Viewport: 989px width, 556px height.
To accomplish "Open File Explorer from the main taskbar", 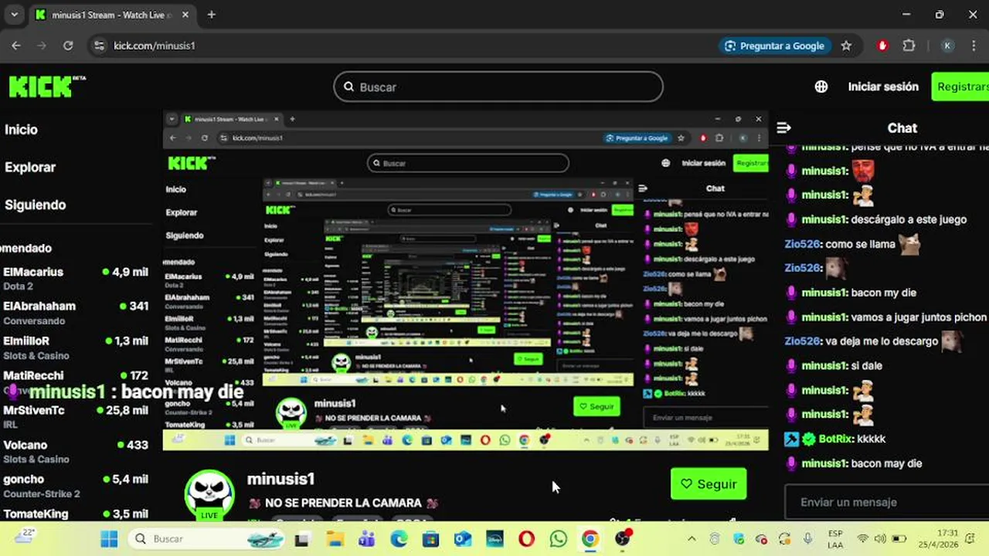I will pos(334,539).
